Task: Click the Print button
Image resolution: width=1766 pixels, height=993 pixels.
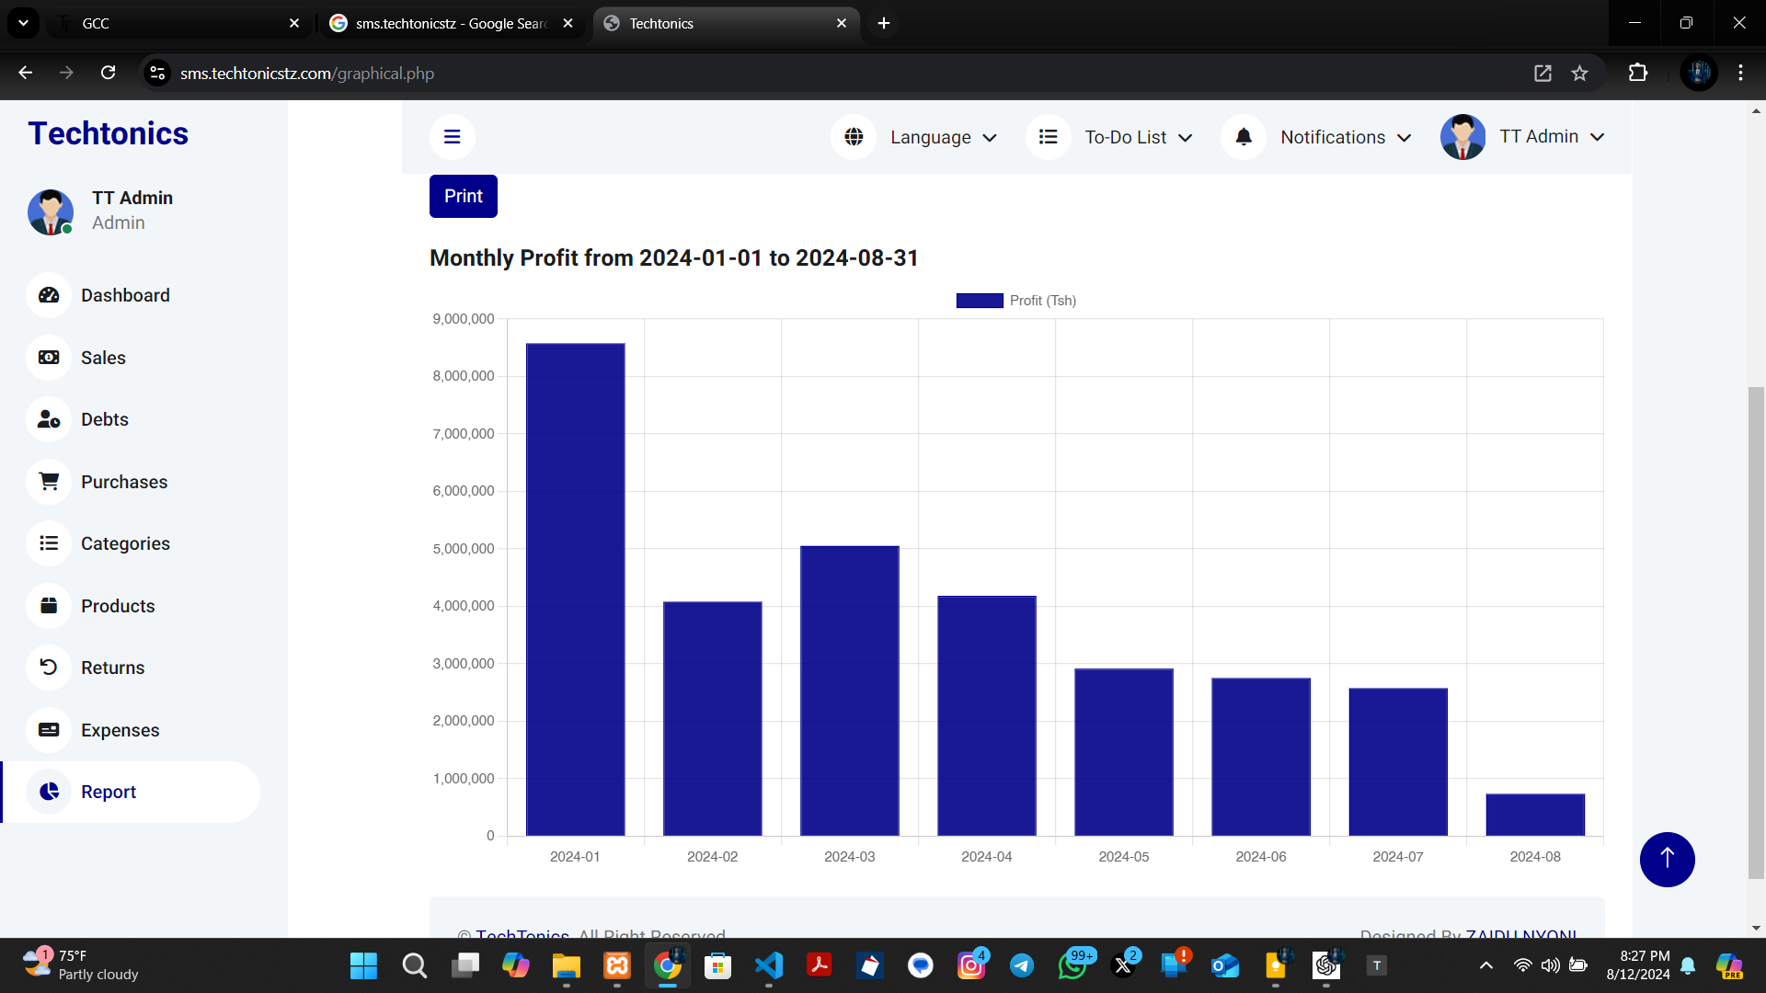Action: [x=464, y=196]
